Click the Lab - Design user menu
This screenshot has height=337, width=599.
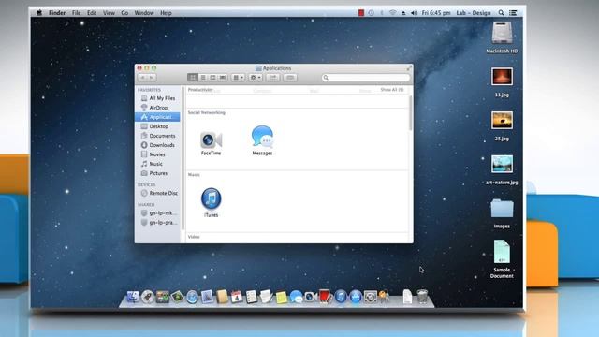[474, 12]
